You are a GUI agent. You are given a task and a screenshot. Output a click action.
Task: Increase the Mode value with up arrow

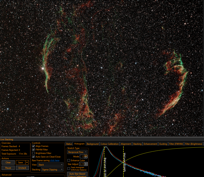86,156
